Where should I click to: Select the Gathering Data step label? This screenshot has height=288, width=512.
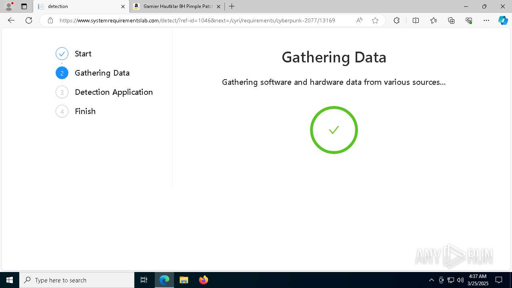coord(102,73)
